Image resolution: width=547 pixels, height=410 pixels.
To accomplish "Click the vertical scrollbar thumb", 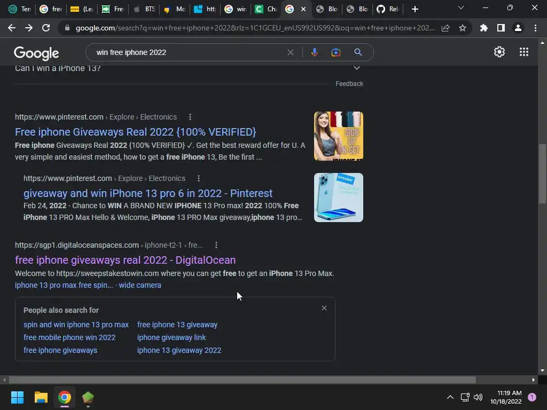I will (x=542, y=174).
